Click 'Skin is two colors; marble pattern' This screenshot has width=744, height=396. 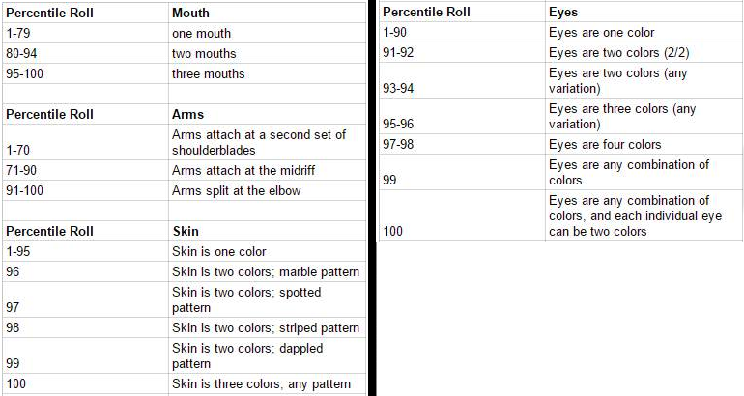[267, 271]
